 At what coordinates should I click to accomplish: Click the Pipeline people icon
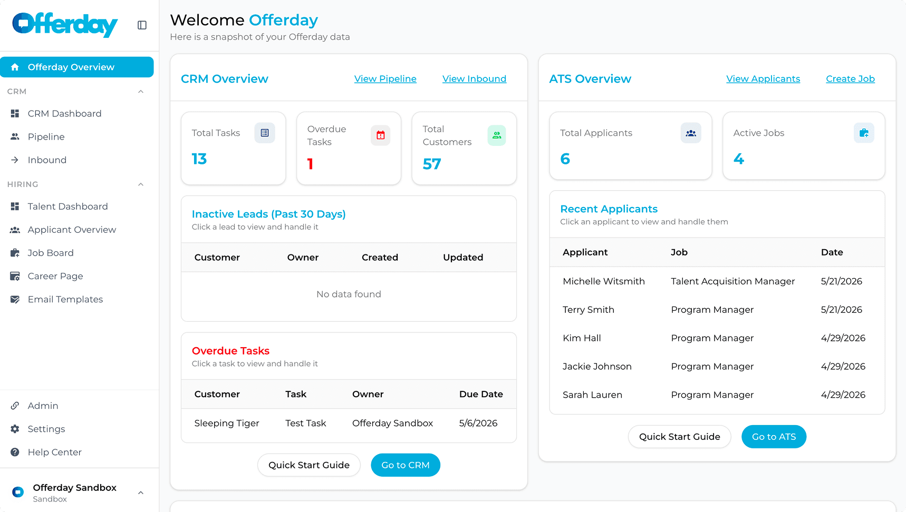click(15, 136)
